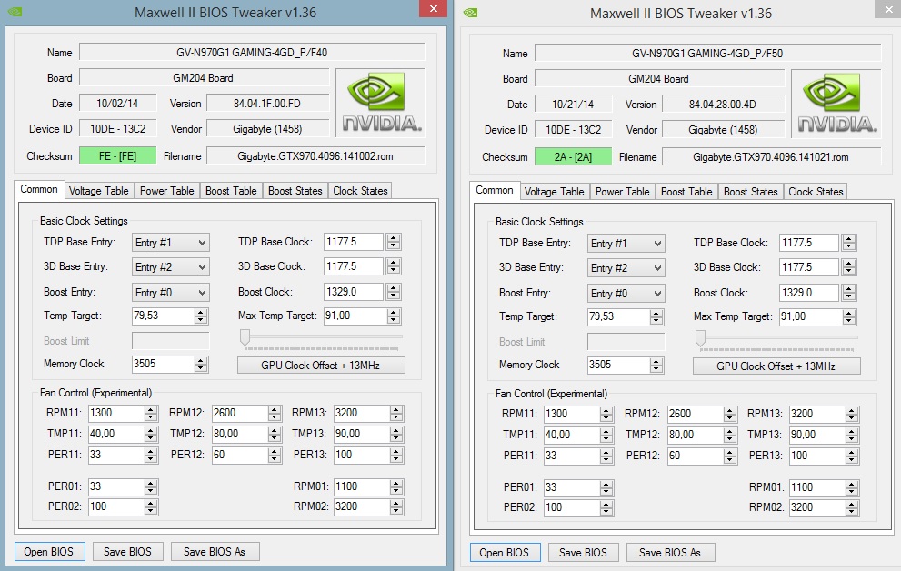Image resolution: width=901 pixels, height=571 pixels.
Task: Open Boost Table tab in right window
Action: click(686, 192)
